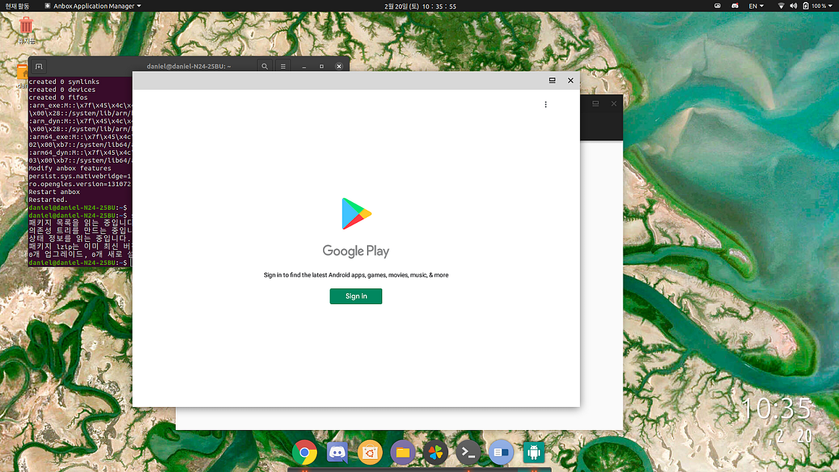Click the Sign in button in Google Play
The width and height of the screenshot is (839, 472).
pyautogui.click(x=356, y=296)
